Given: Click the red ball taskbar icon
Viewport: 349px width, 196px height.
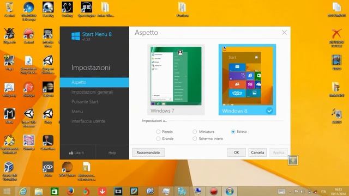Looking at the screenshot, I should coord(214,191).
